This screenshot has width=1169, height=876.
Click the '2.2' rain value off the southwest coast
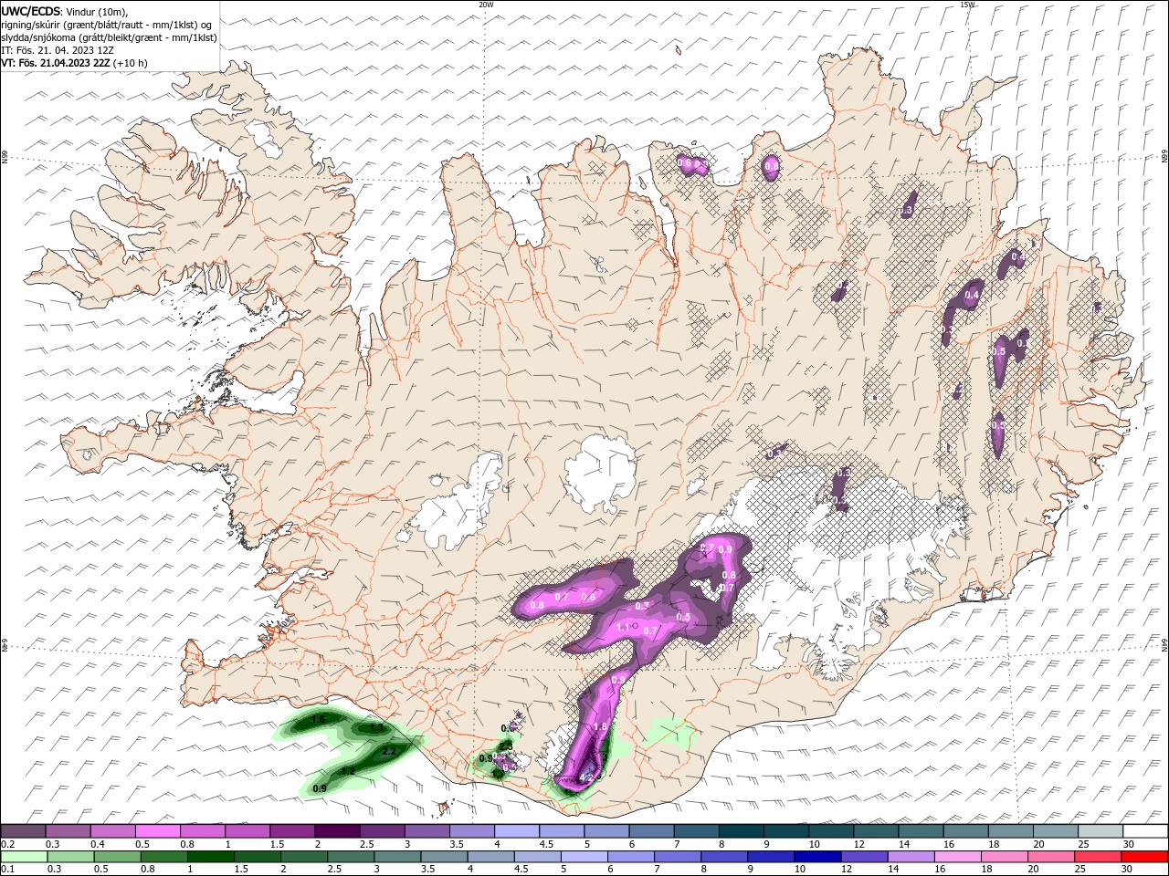tap(389, 752)
